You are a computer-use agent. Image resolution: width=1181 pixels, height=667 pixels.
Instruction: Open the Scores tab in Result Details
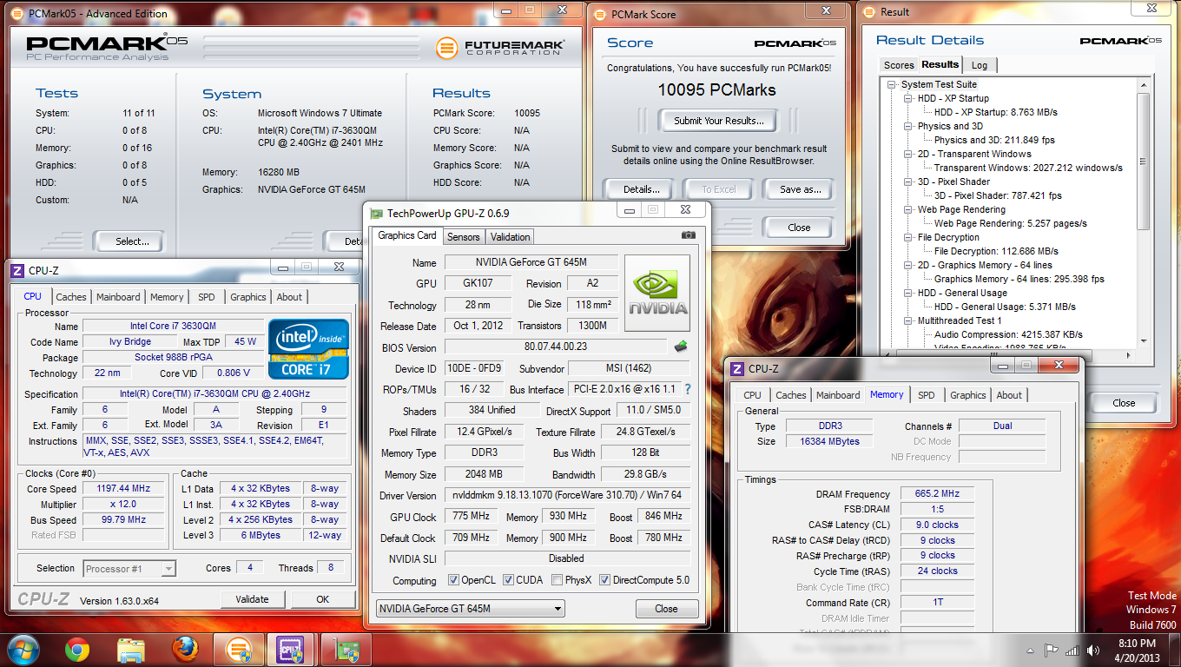pos(899,65)
